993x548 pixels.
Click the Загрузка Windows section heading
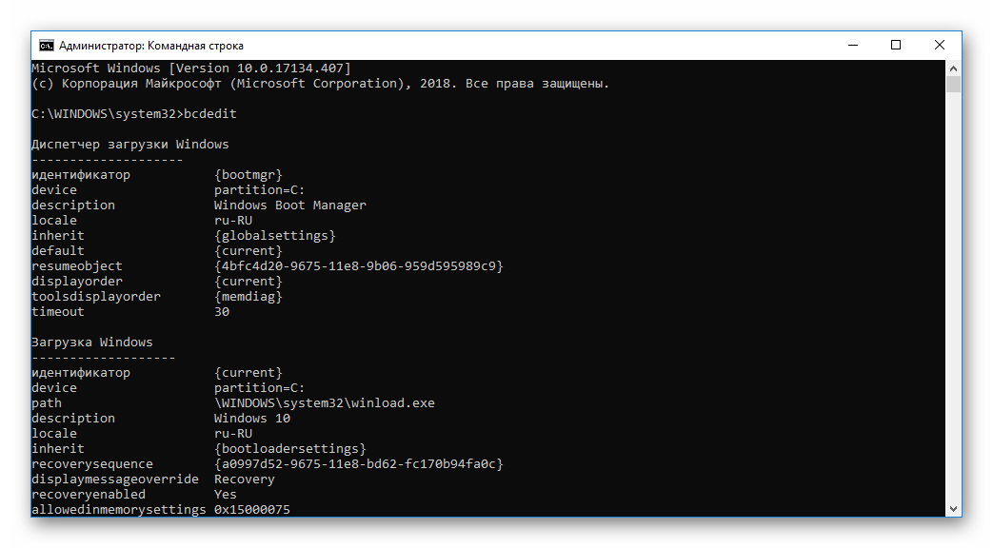coord(91,342)
